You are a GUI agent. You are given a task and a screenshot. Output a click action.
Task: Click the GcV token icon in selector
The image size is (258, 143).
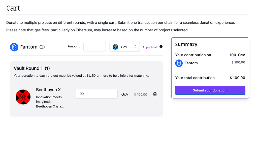(x=115, y=47)
